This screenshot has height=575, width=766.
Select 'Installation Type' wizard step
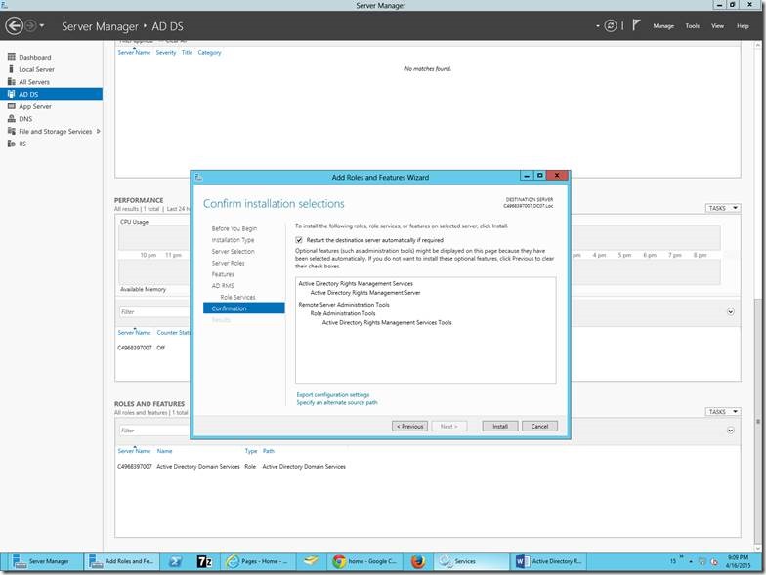(x=233, y=240)
